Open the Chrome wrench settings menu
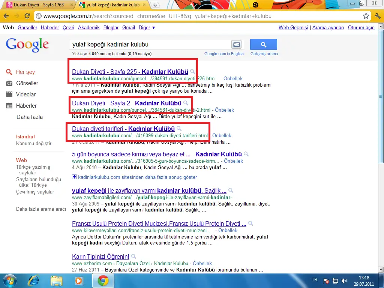 [x=377, y=16]
